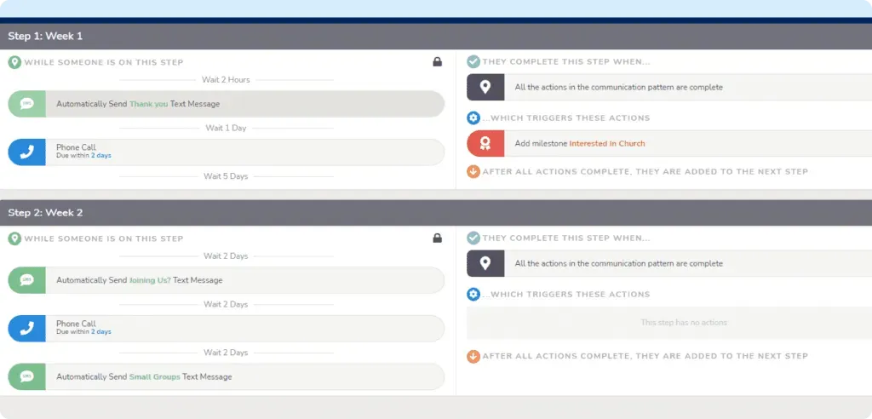Click Step 1 completion map-pin icon
Image resolution: width=872 pixels, height=419 pixels.
pos(485,87)
